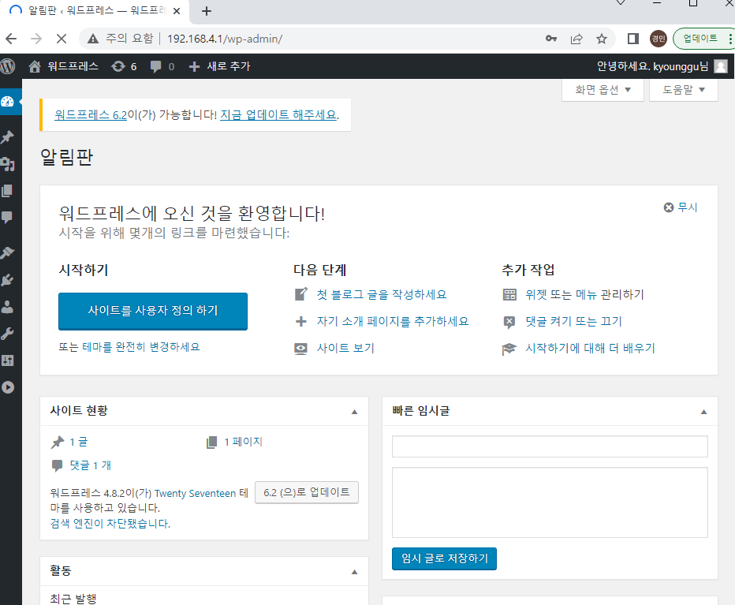
Task: Open the Pages icon in sidebar
Action: [8, 191]
